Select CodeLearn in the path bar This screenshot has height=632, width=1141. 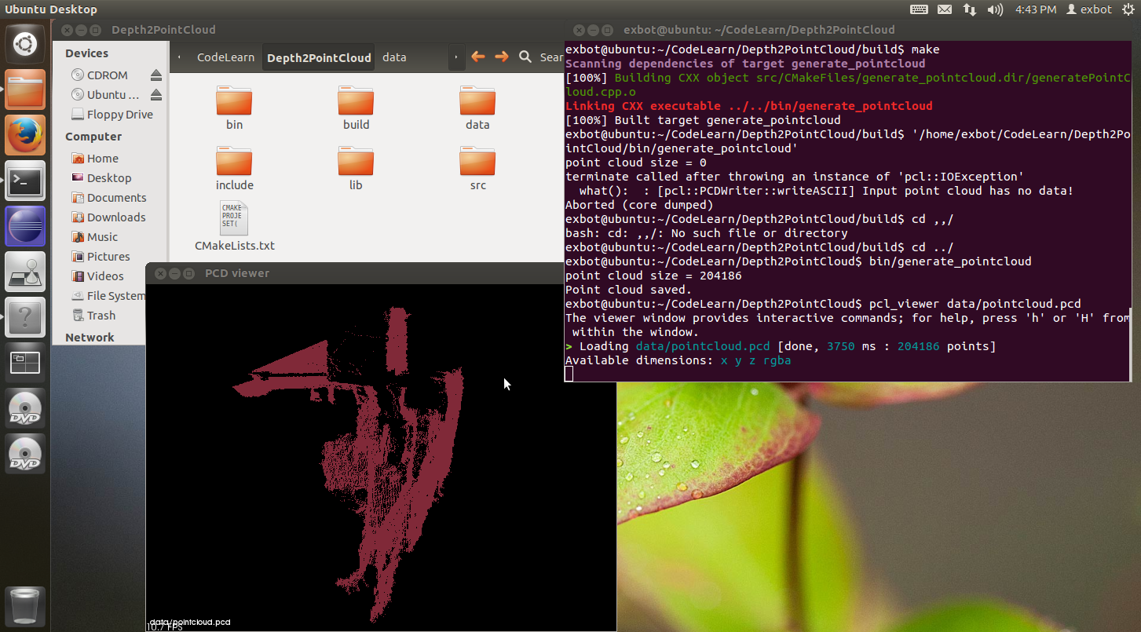click(225, 57)
